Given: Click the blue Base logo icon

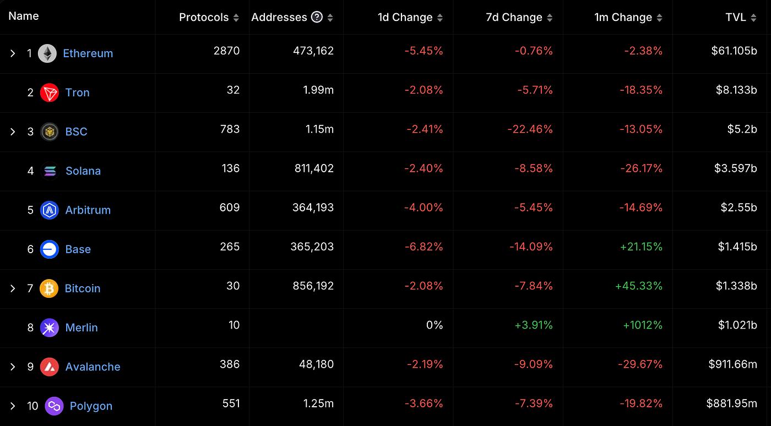Looking at the screenshot, I should [50, 249].
